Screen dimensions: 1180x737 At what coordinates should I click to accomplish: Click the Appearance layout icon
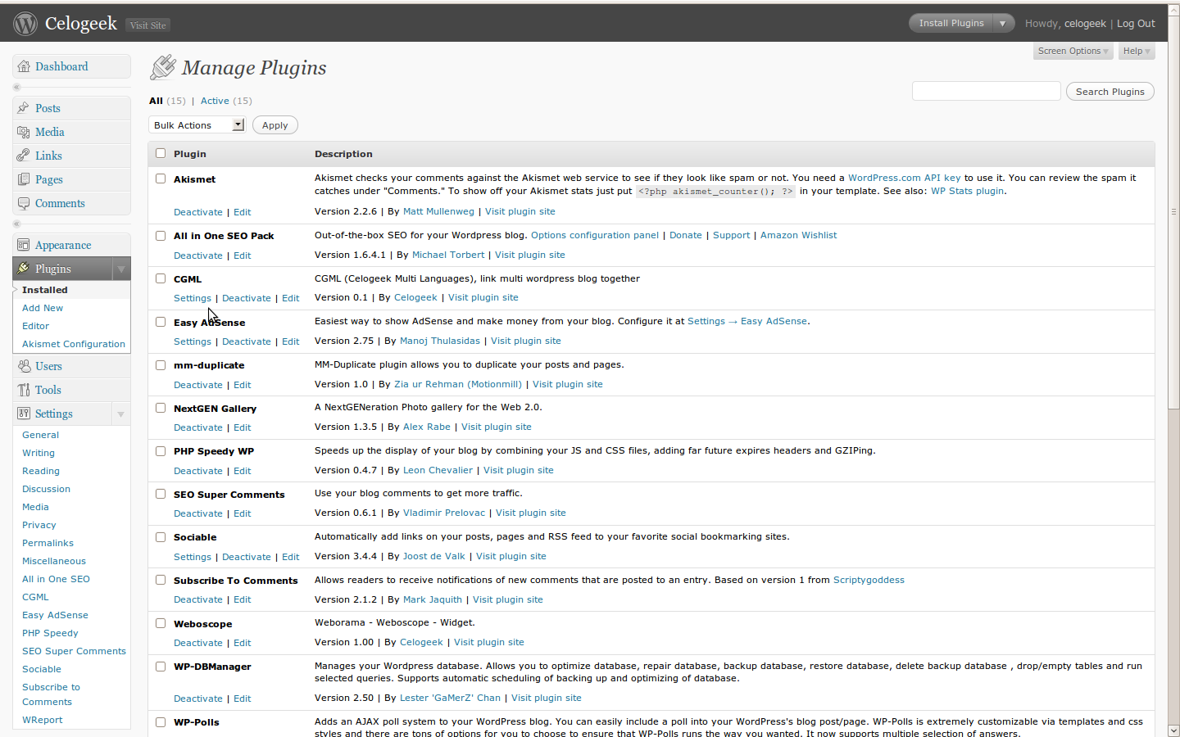point(24,245)
